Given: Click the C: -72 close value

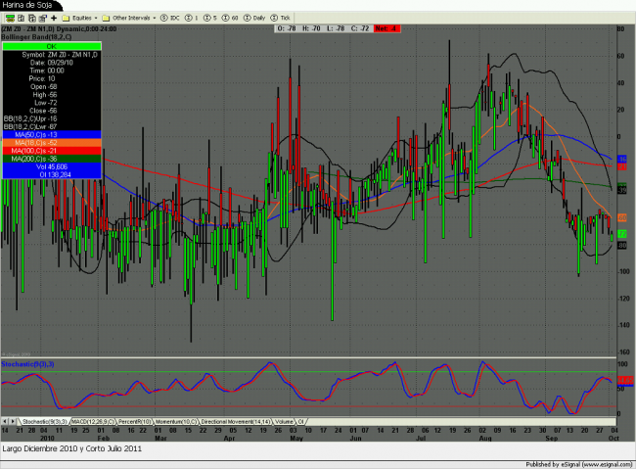Looking at the screenshot, I should tap(360, 28).
